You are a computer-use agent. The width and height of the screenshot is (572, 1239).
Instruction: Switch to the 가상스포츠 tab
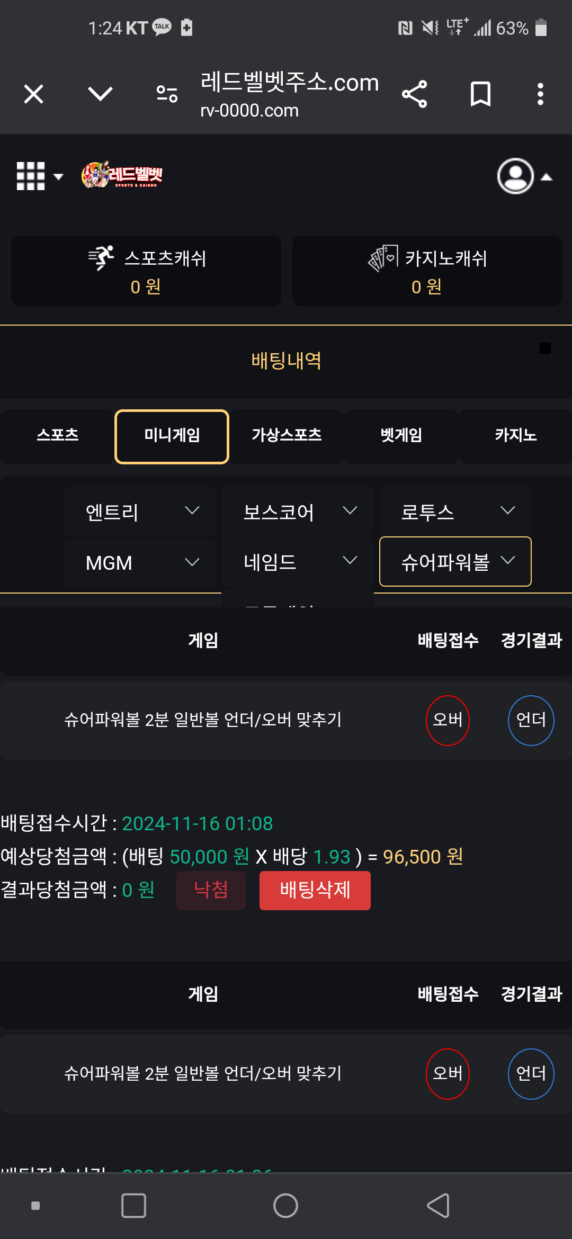coord(287,436)
